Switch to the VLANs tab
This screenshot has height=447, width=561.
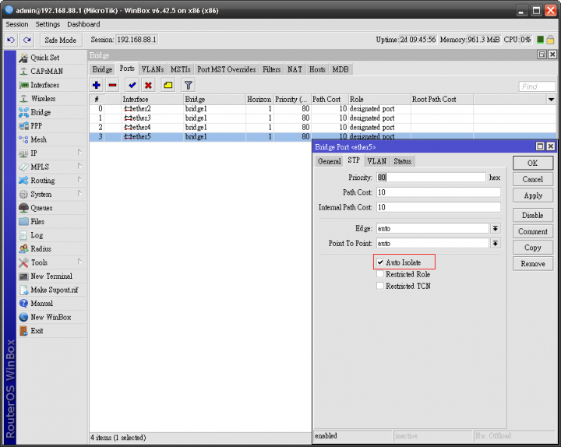click(153, 69)
